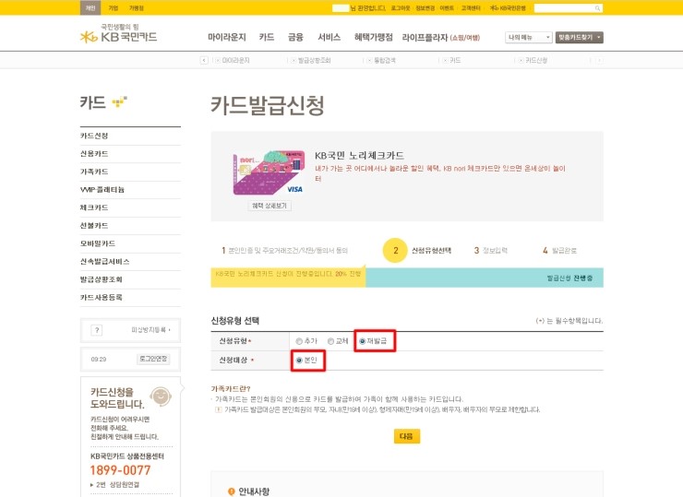Remove the 마이라운지 quick menu shortcut with its x
Screen dimensions: 683x497
[217, 61]
